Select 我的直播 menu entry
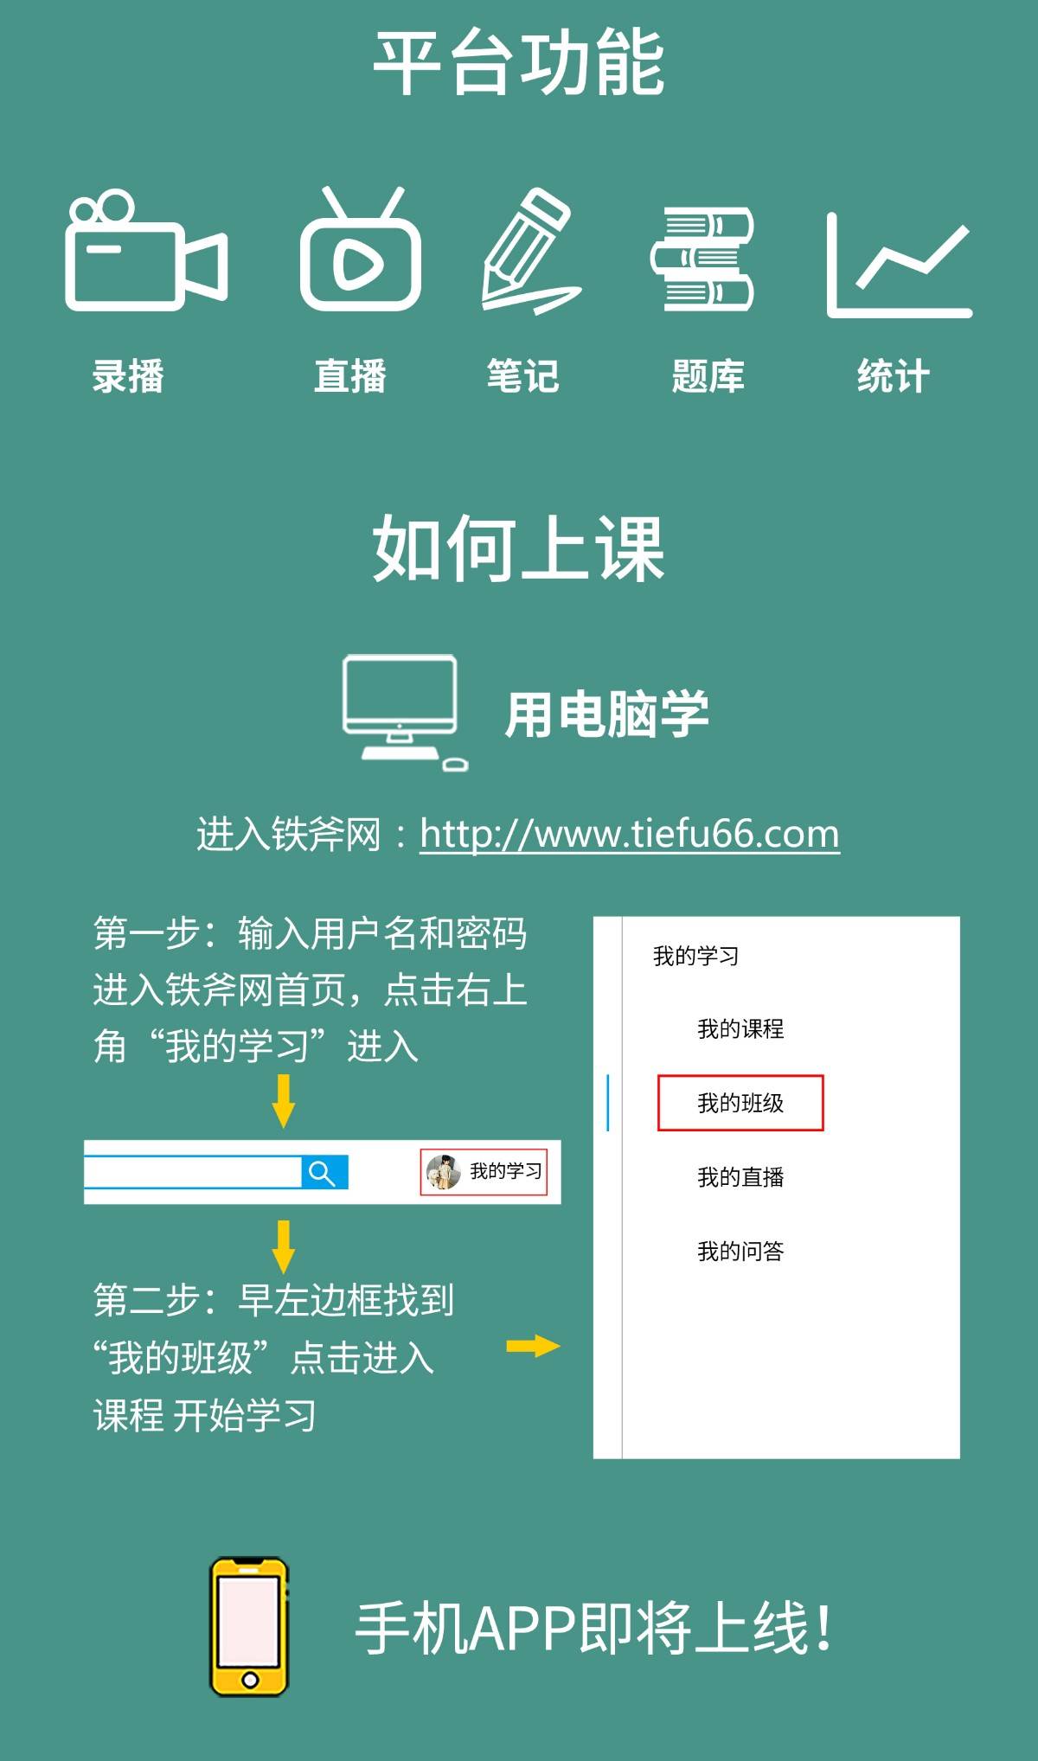The image size is (1038, 1761). [740, 1177]
